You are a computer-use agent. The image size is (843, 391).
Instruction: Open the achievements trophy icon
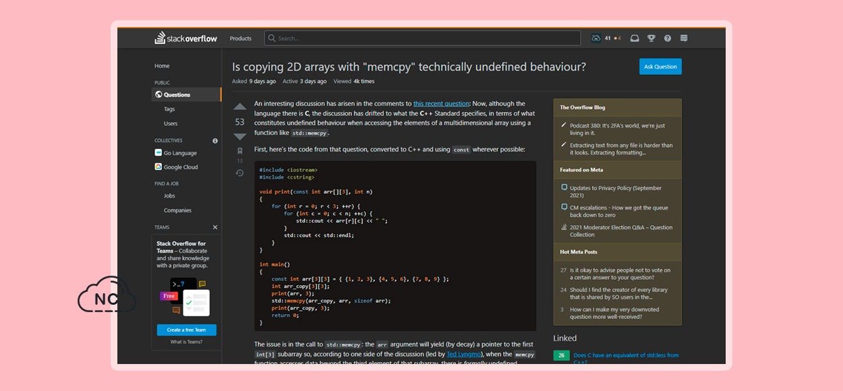pyautogui.click(x=651, y=38)
